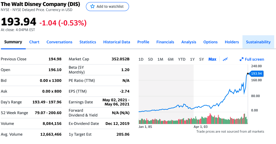Image resolution: width=276 pixels, height=144 pixels.
Task: Click the Earnings Date May 02, 2021 value
Action: click(116, 102)
